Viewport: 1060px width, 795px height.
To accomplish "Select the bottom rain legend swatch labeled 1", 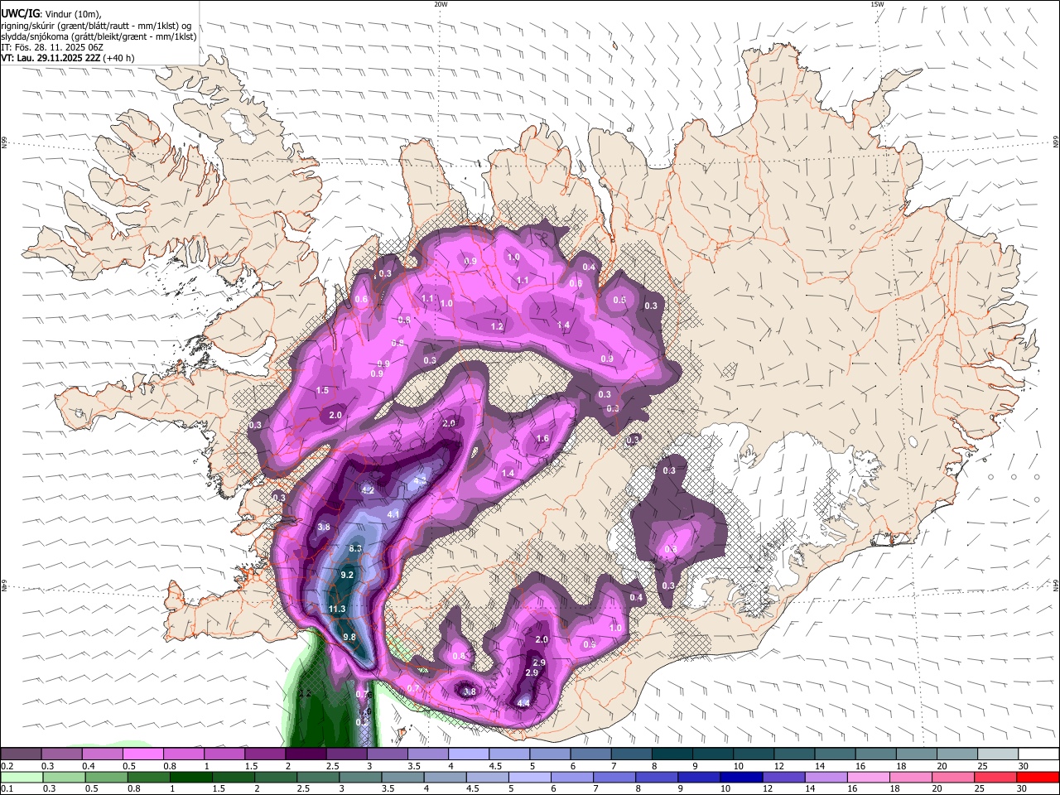I will click(190, 777).
